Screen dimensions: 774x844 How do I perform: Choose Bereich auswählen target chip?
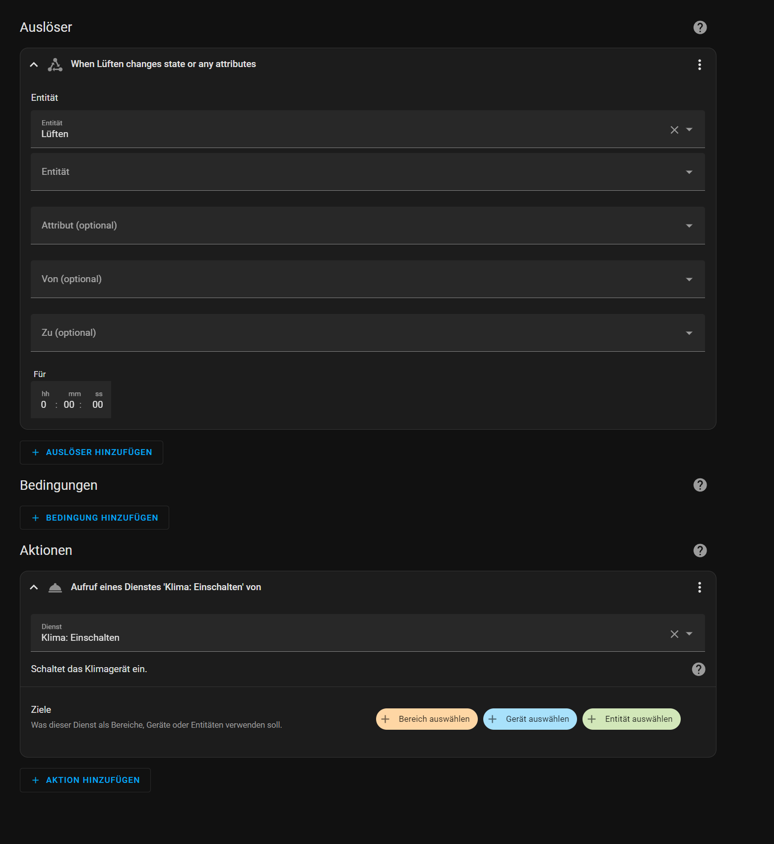tap(427, 719)
